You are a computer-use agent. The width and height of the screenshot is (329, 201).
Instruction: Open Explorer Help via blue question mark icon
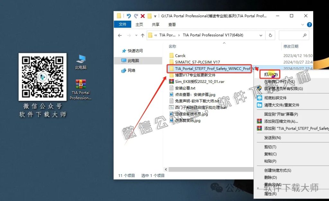(309, 24)
